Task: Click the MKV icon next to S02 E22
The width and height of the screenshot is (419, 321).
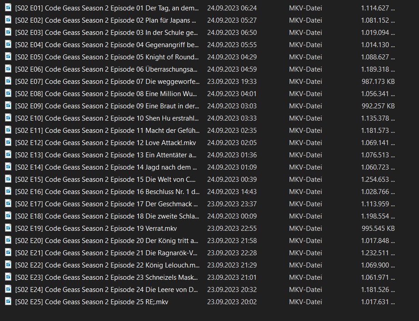Action: point(8,265)
